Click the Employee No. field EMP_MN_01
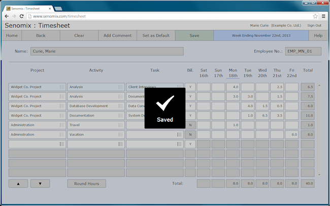This screenshot has height=206, width=330. (303, 51)
